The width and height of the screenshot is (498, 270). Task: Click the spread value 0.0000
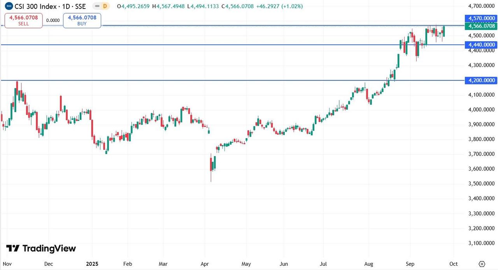(x=53, y=20)
